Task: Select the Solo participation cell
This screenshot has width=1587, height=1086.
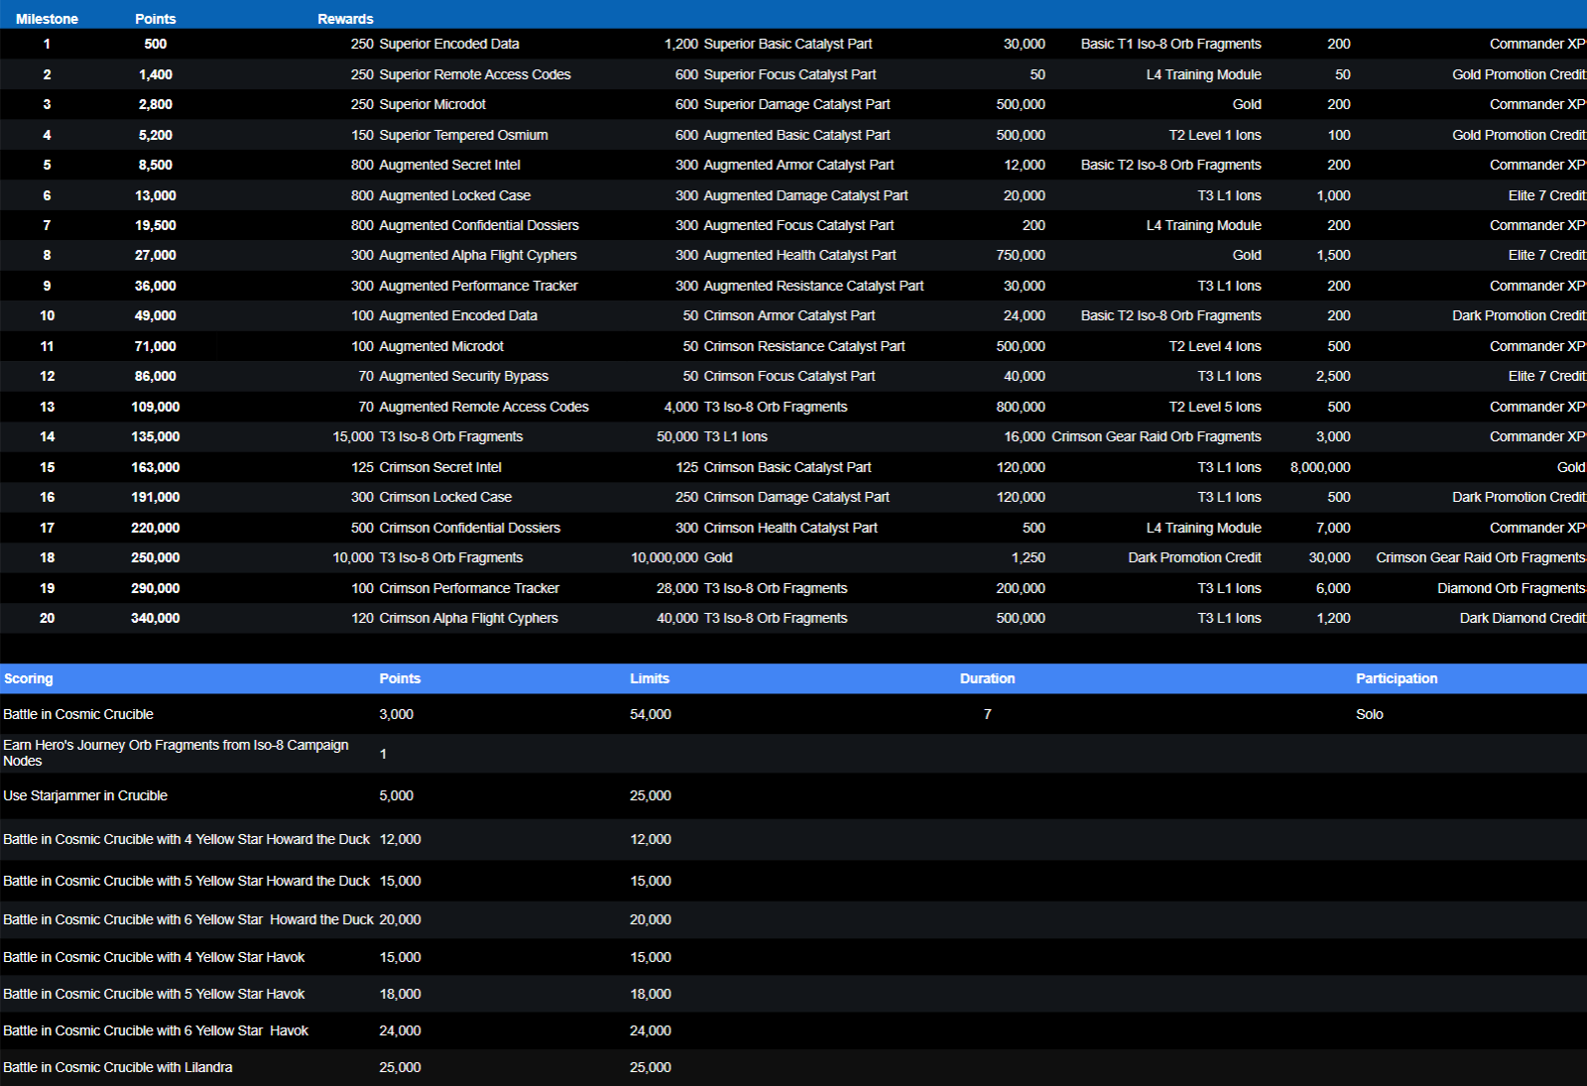Action: point(1369,714)
